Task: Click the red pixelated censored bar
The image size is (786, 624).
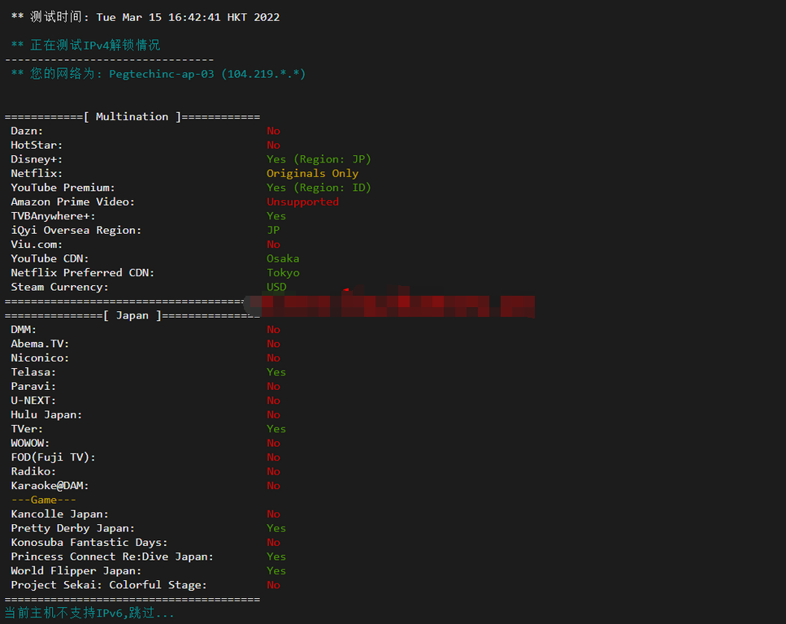Action: pyautogui.click(x=390, y=304)
